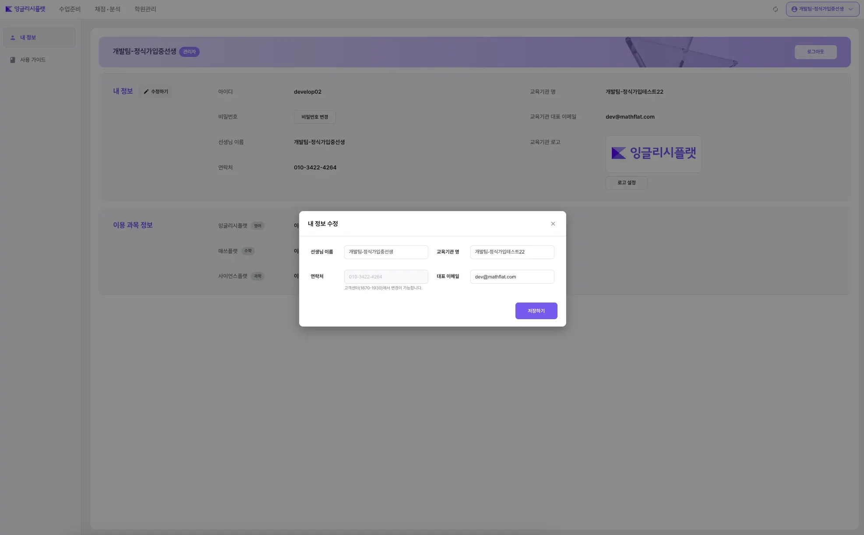Click the user profile avatar icon
Viewport: 864px width, 535px height.
tap(794, 9)
